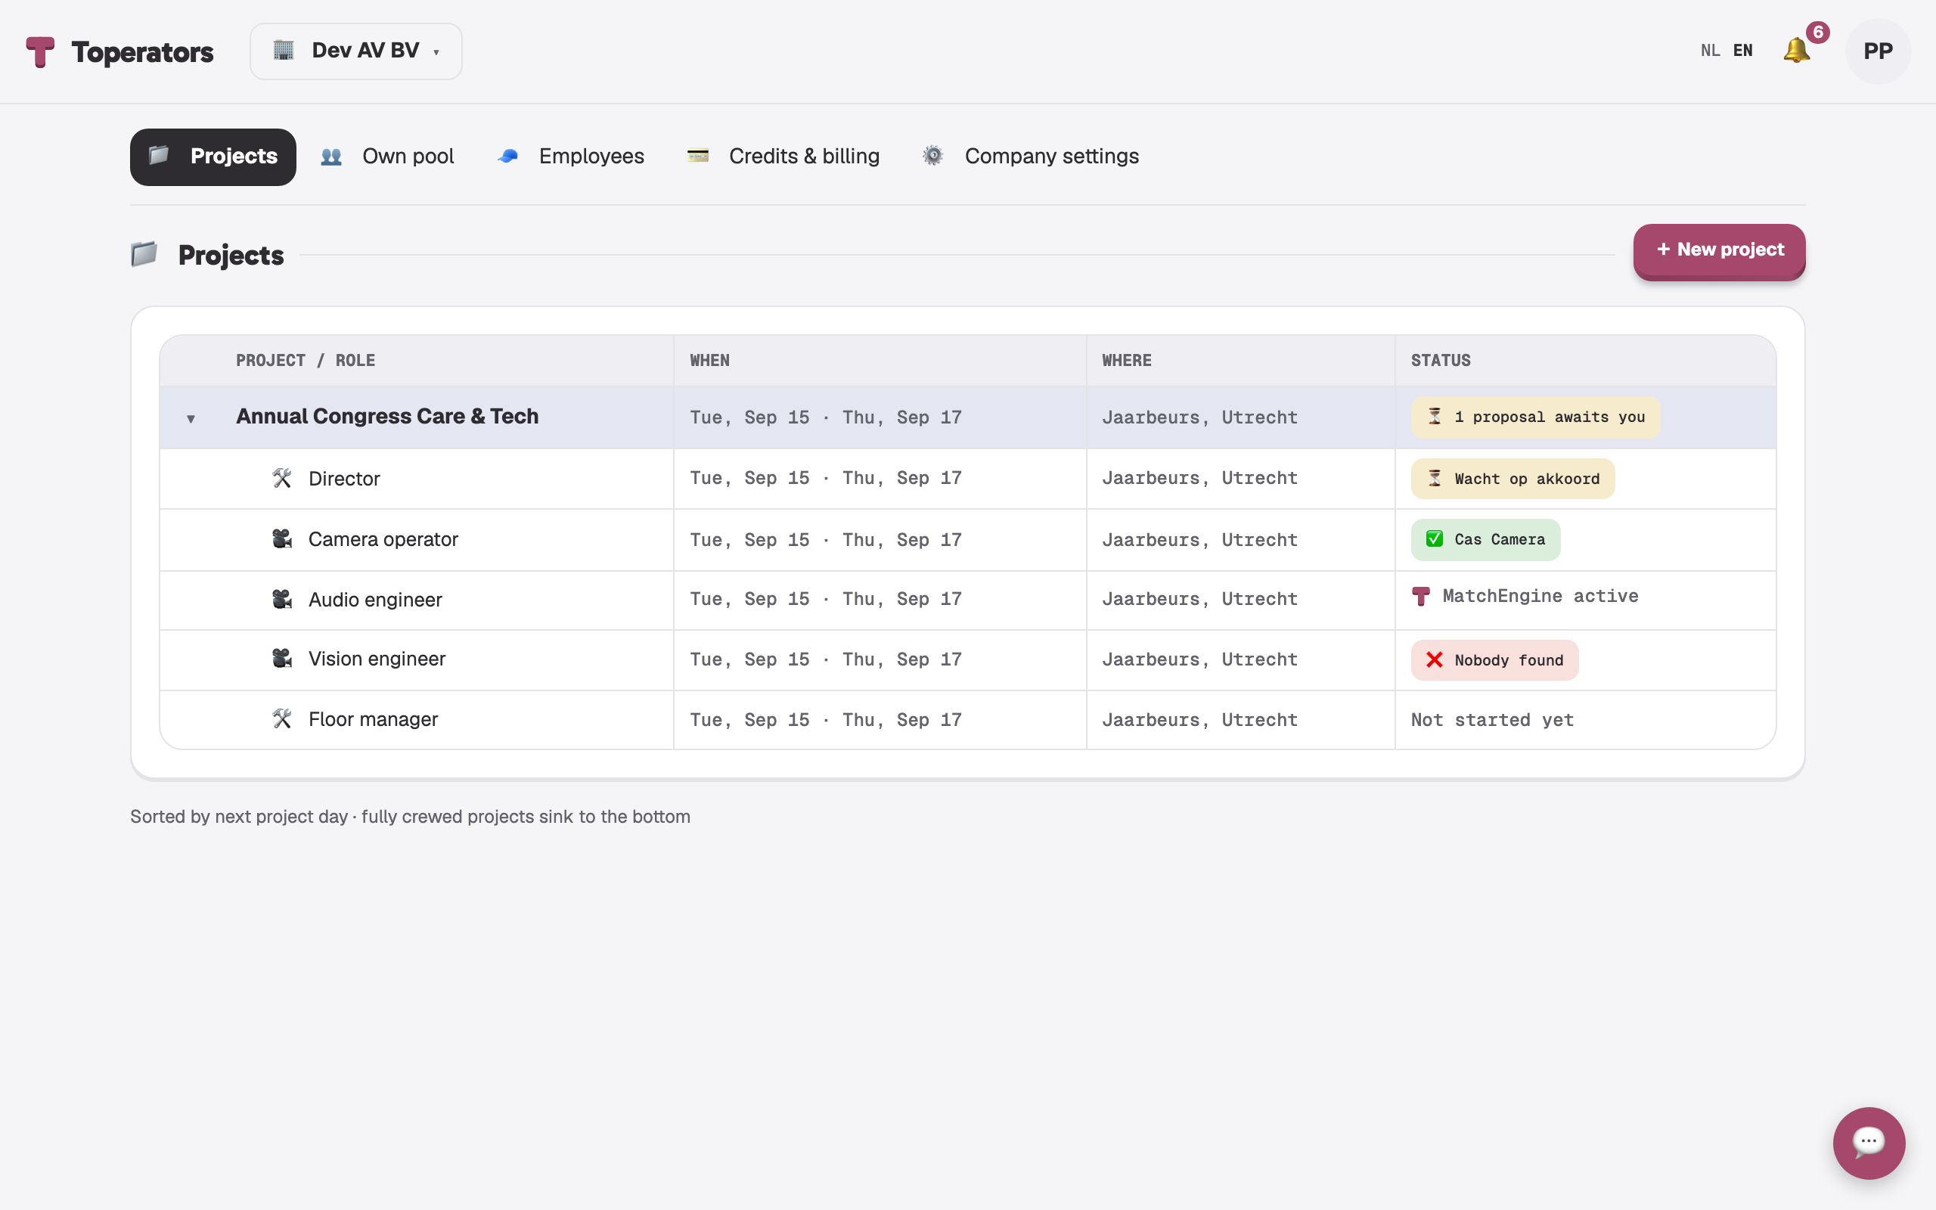The height and width of the screenshot is (1210, 1936).
Task: Click the Employees cap icon
Action: pyautogui.click(x=508, y=156)
